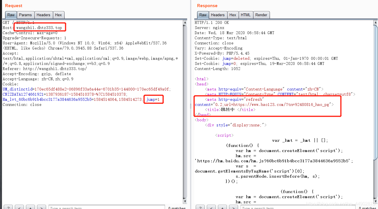Click the jump=1 cookie value
The height and width of the screenshot is (209, 378).
[153, 99]
